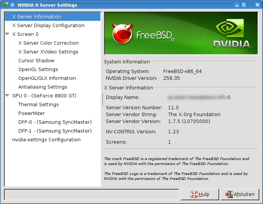Open the PowerMizer page

[x=31, y=113]
